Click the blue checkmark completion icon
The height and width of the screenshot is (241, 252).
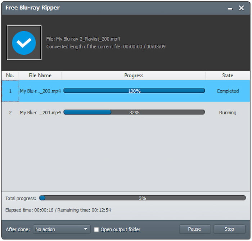24,43
